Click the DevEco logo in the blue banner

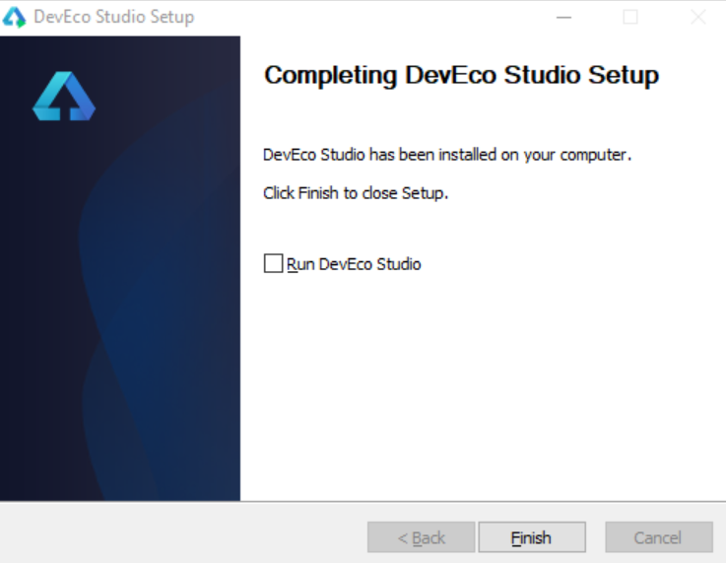[64, 96]
